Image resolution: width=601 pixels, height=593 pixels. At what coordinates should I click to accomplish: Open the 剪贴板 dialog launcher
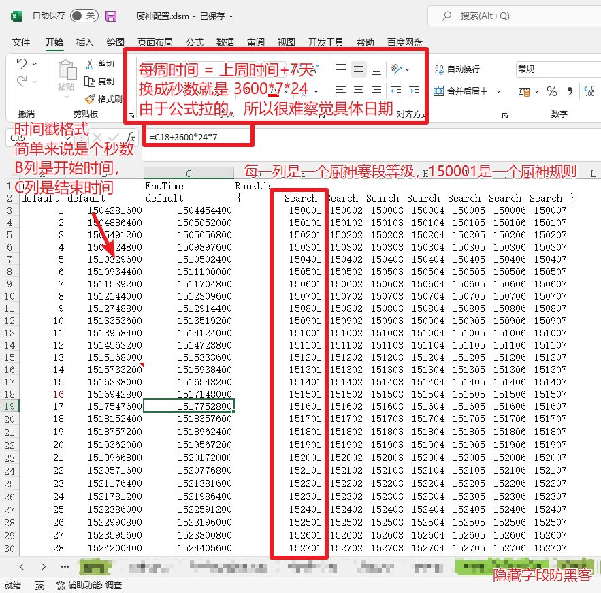[x=131, y=115]
